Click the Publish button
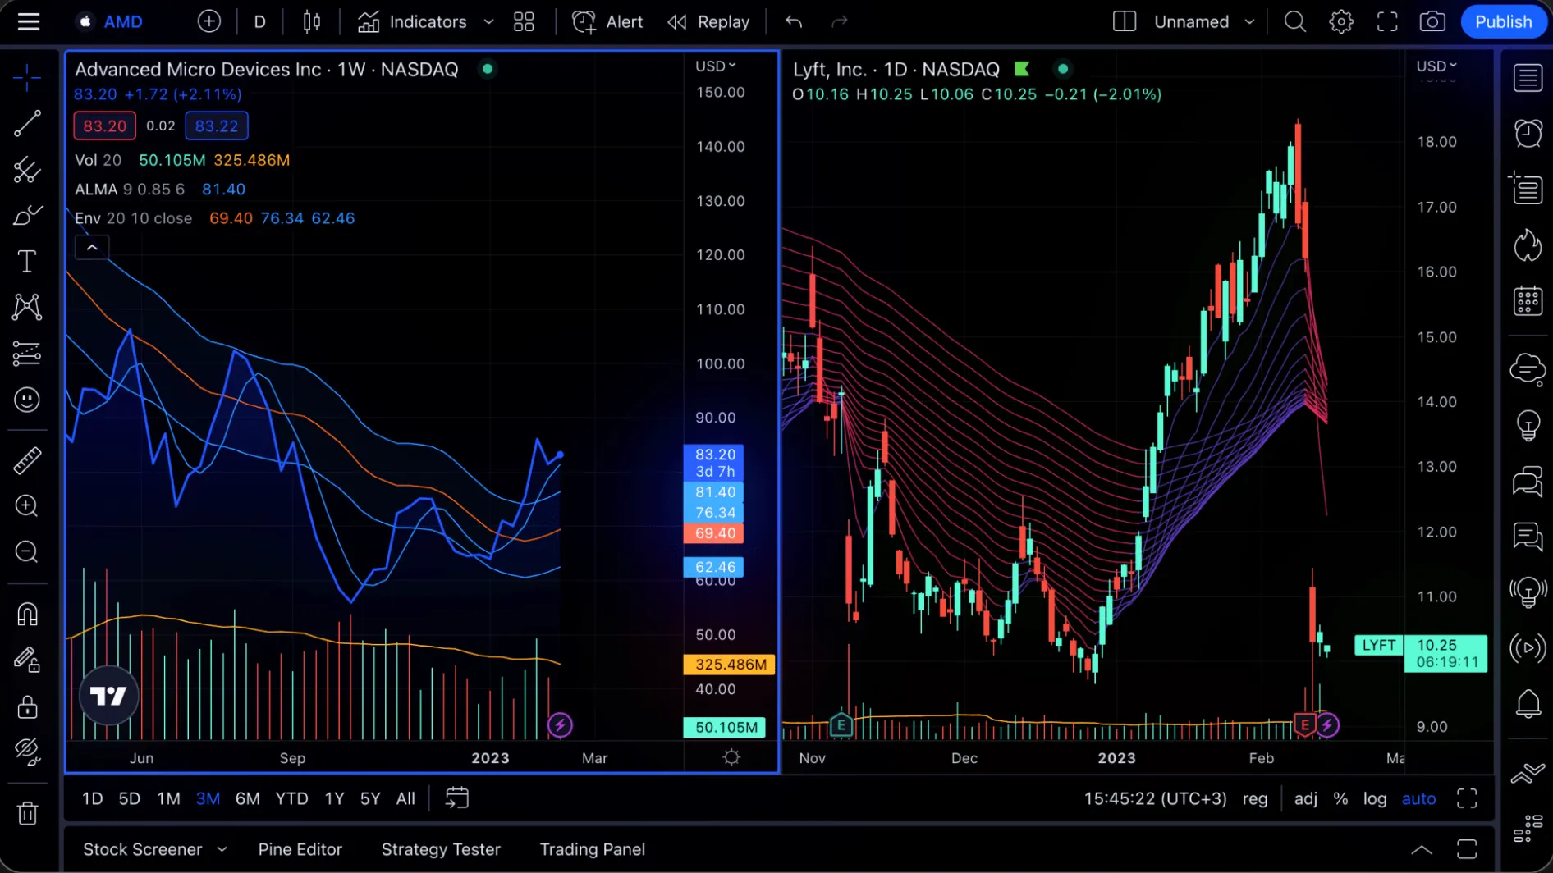 point(1503,22)
